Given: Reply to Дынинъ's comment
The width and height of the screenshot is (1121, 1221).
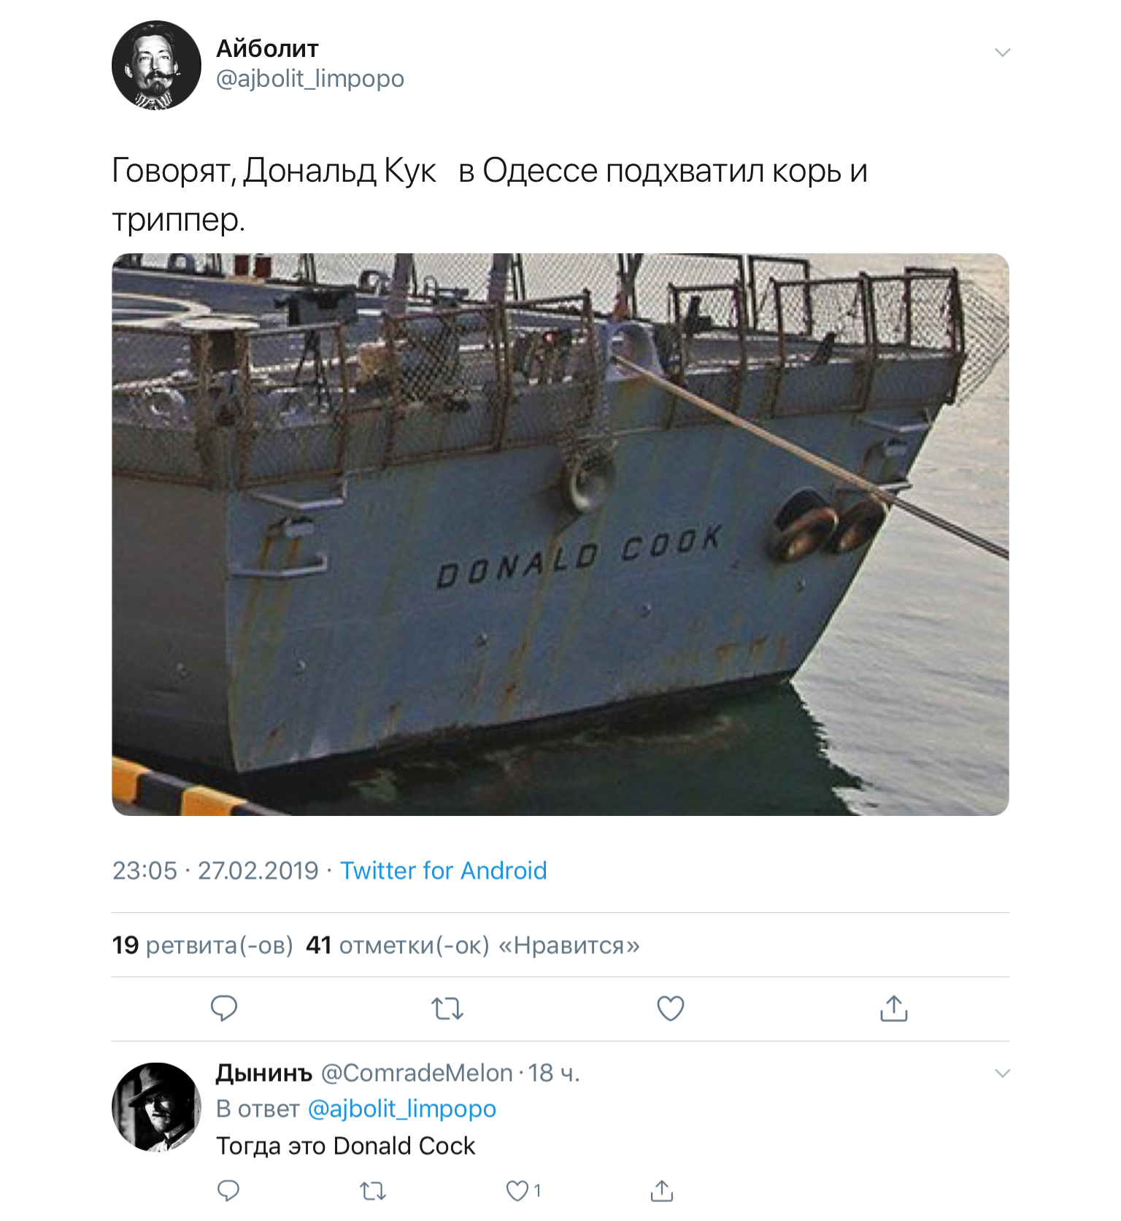Looking at the screenshot, I should 228,1191.
